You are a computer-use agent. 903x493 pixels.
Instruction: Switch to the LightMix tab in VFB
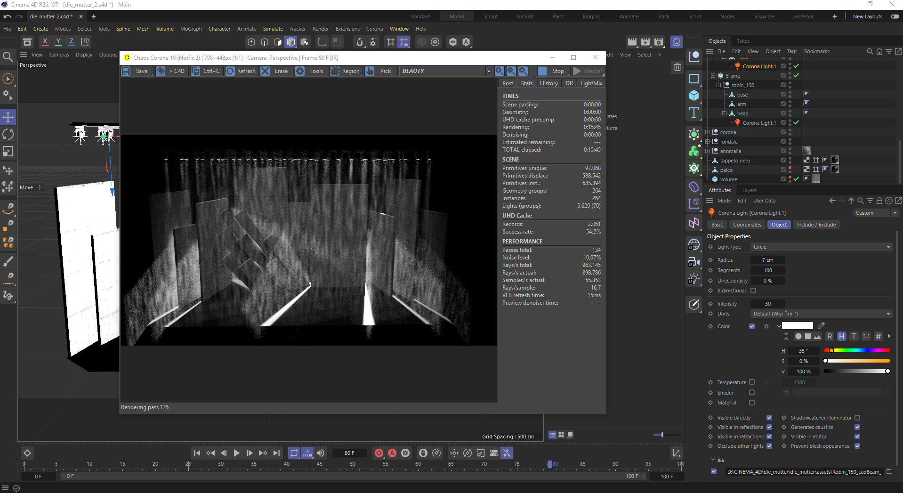tap(591, 83)
